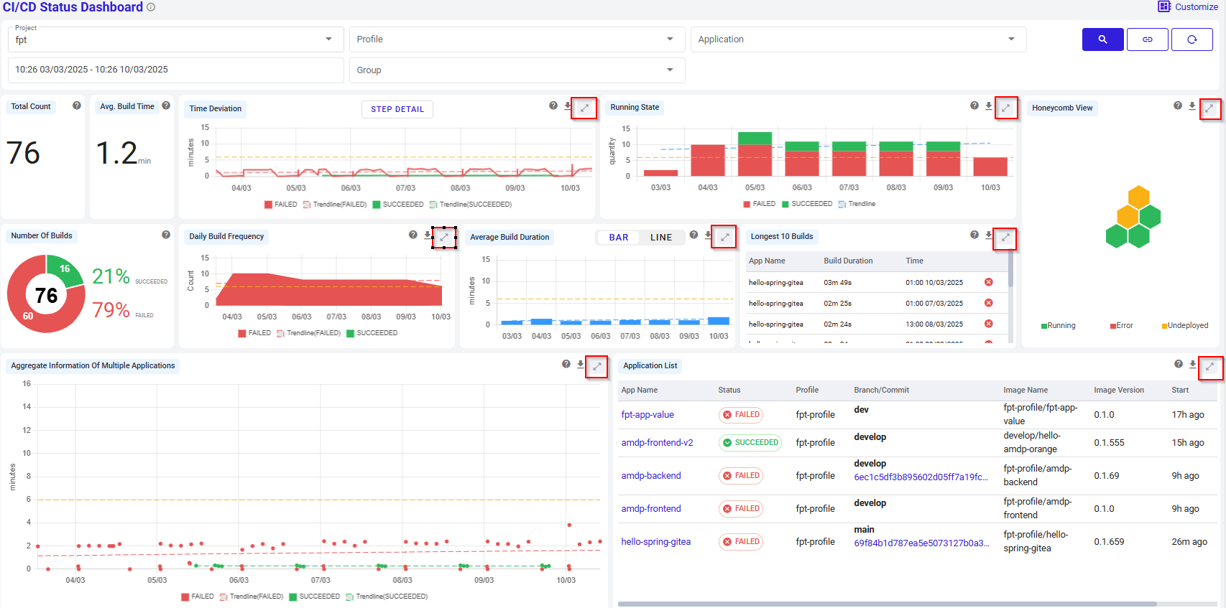Click the help icon in the Daily Build Frequency panel
This screenshot has width=1226, height=608.
[413, 235]
